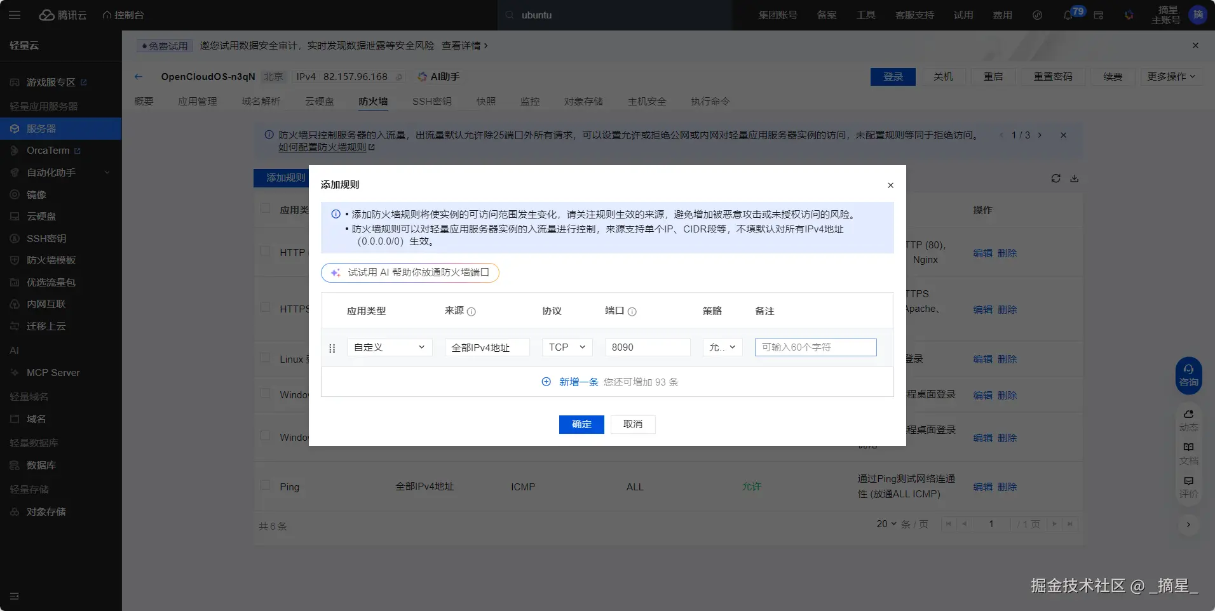Toggle the checkbox for the Ping rule
Screen dimensions: 1215x611
pos(266,486)
